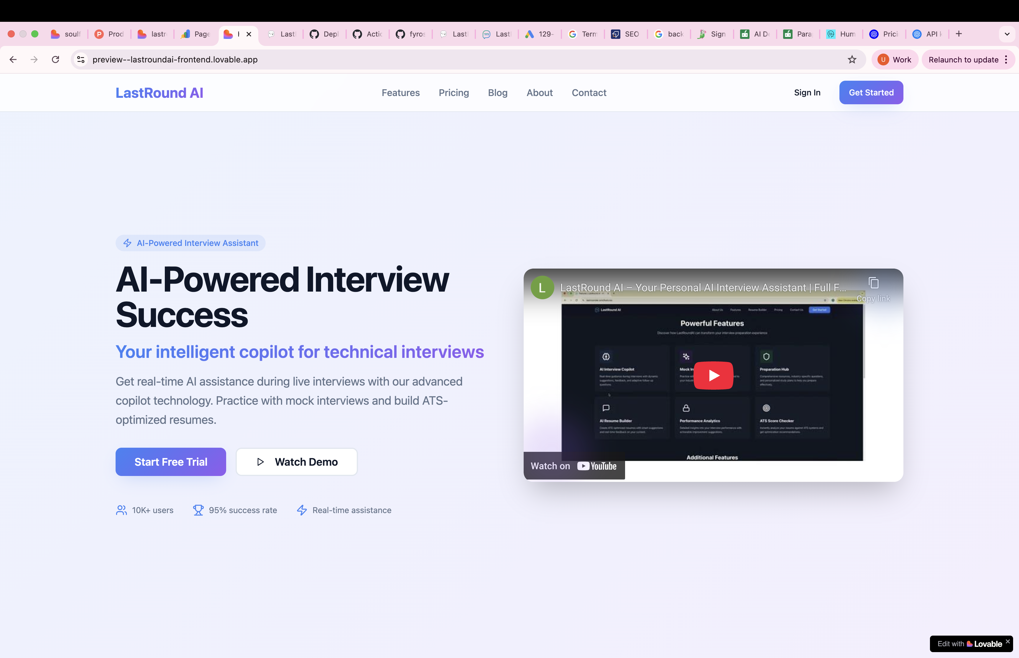Open the Blog nav link
The image size is (1019, 658).
(497, 93)
